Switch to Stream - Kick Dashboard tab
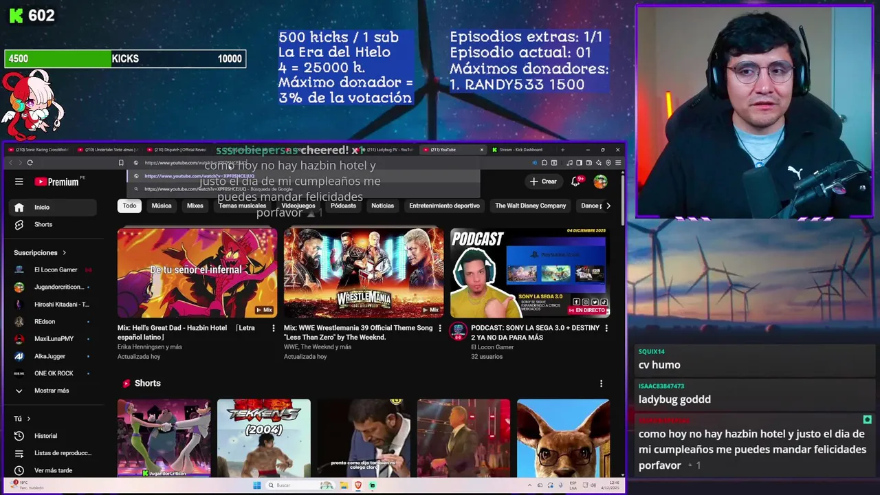880x495 pixels. 519,150
